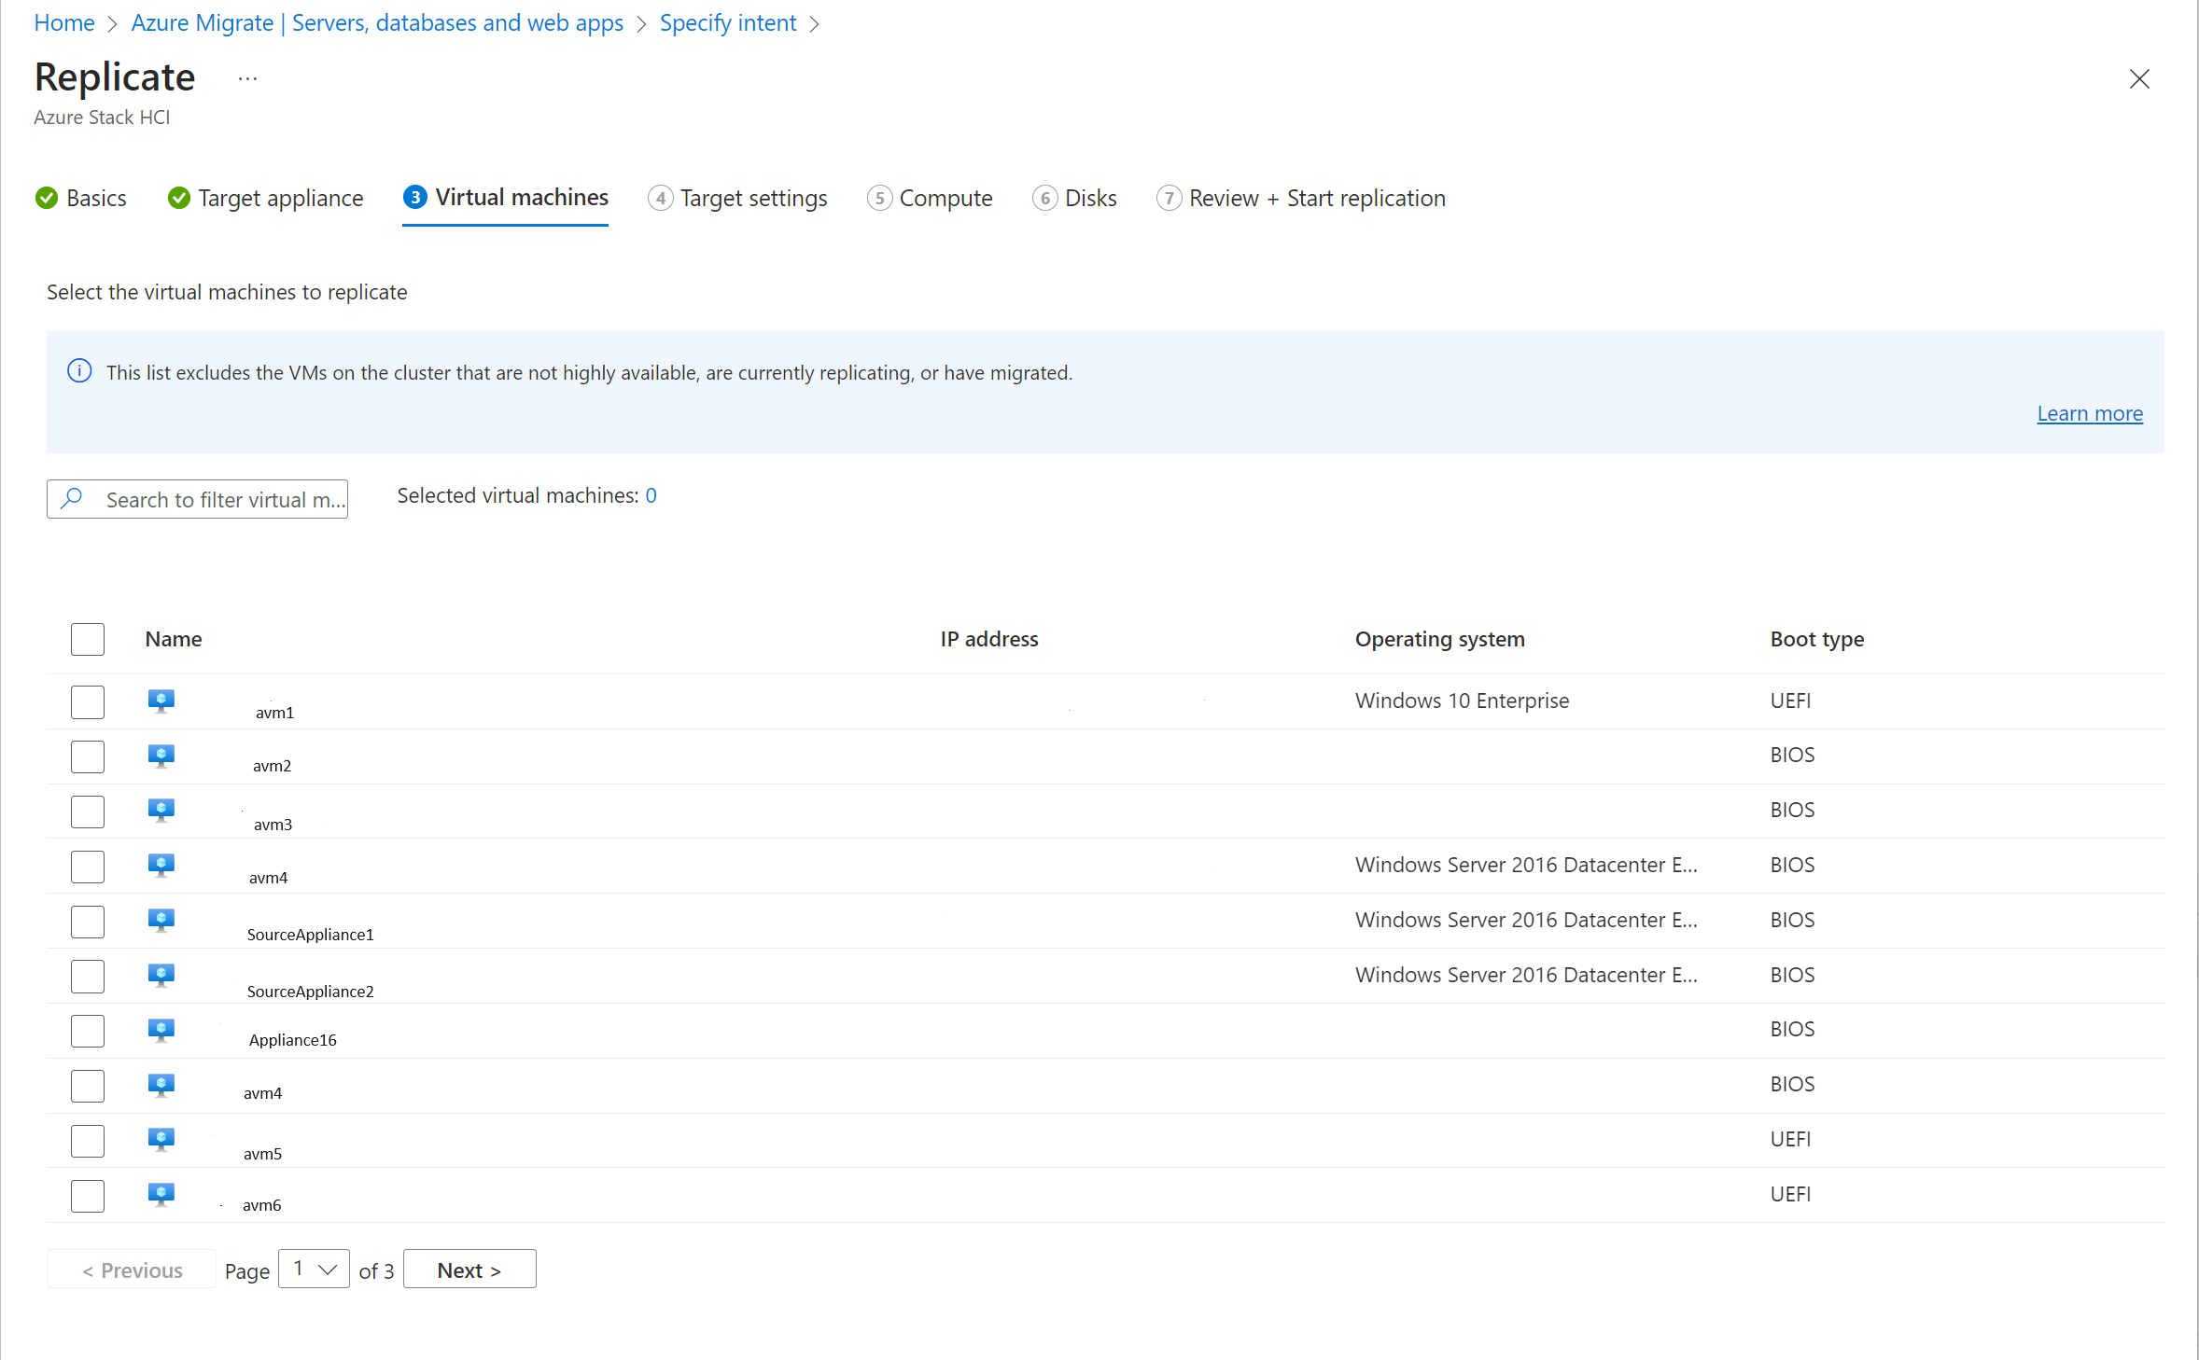Image resolution: width=2199 pixels, height=1360 pixels.
Task: Click the avm1 VM name
Action: [274, 713]
